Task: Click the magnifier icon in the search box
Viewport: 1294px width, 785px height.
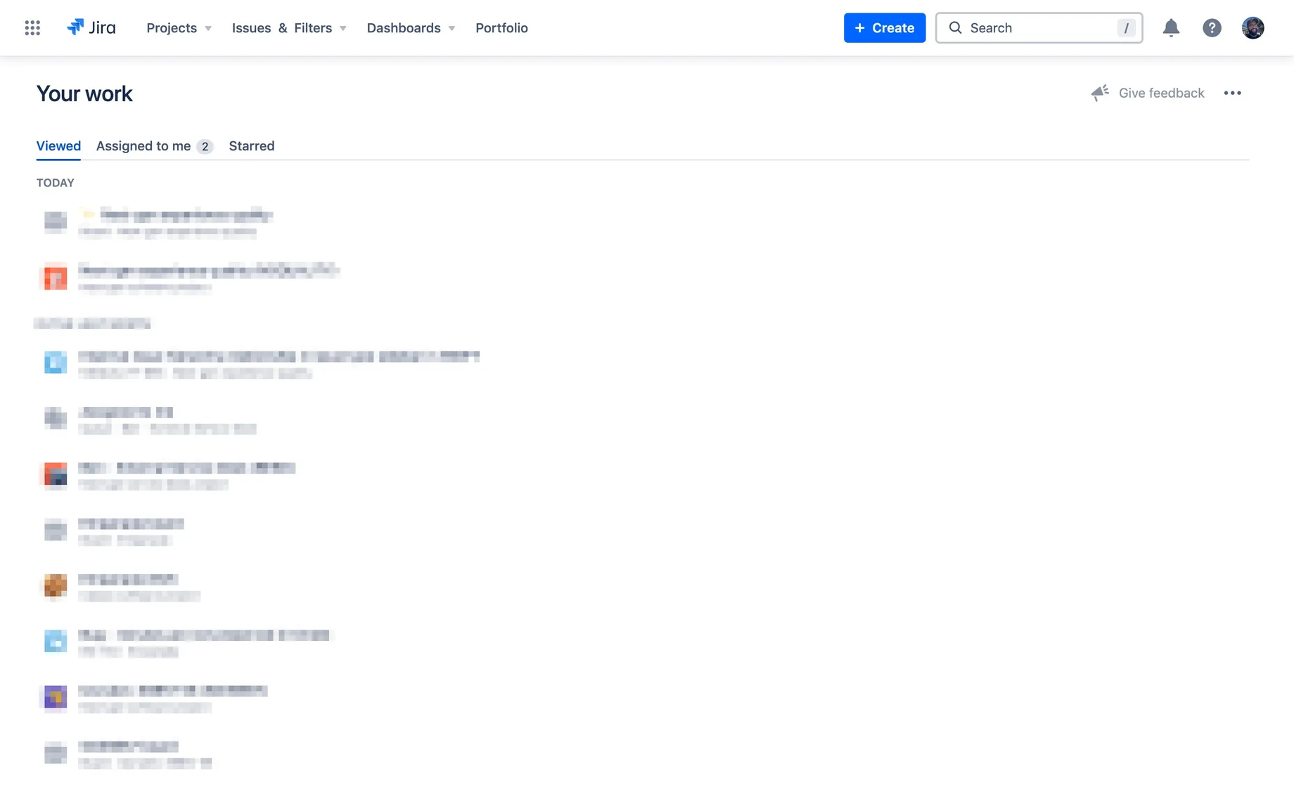Action: 955,27
